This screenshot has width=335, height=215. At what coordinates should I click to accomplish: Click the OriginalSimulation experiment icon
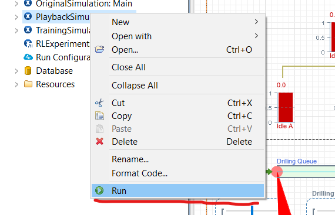click(28, 3)
